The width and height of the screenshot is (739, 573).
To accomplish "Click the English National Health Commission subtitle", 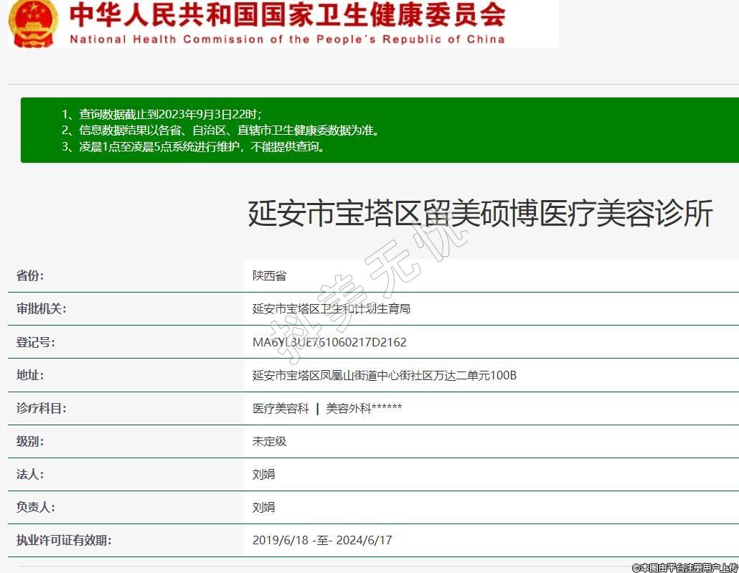I will click(x=287, y=39).
